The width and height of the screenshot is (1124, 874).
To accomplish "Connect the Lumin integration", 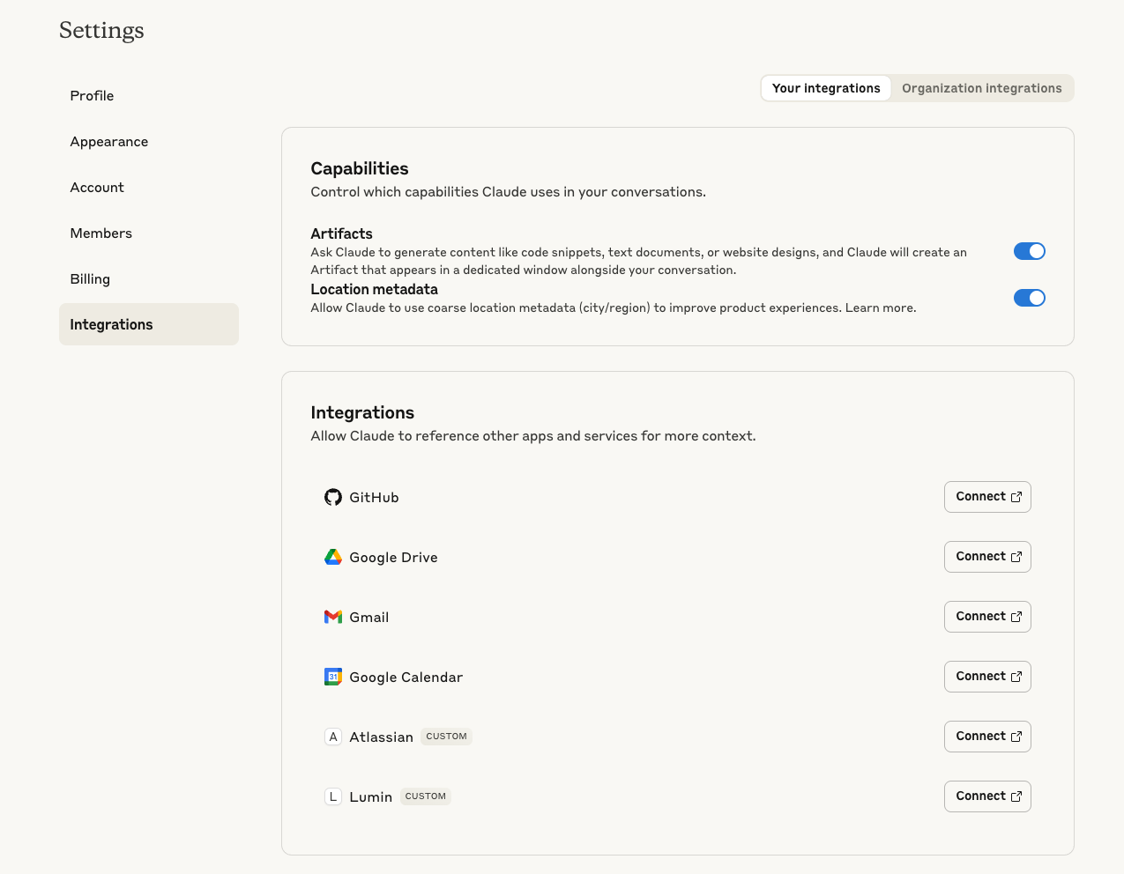I will (x=987, y=796).
